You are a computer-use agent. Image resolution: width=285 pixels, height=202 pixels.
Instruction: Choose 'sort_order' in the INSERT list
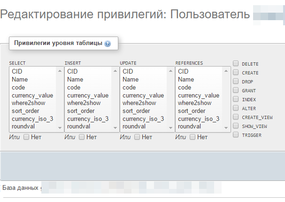tap(82, 111)
